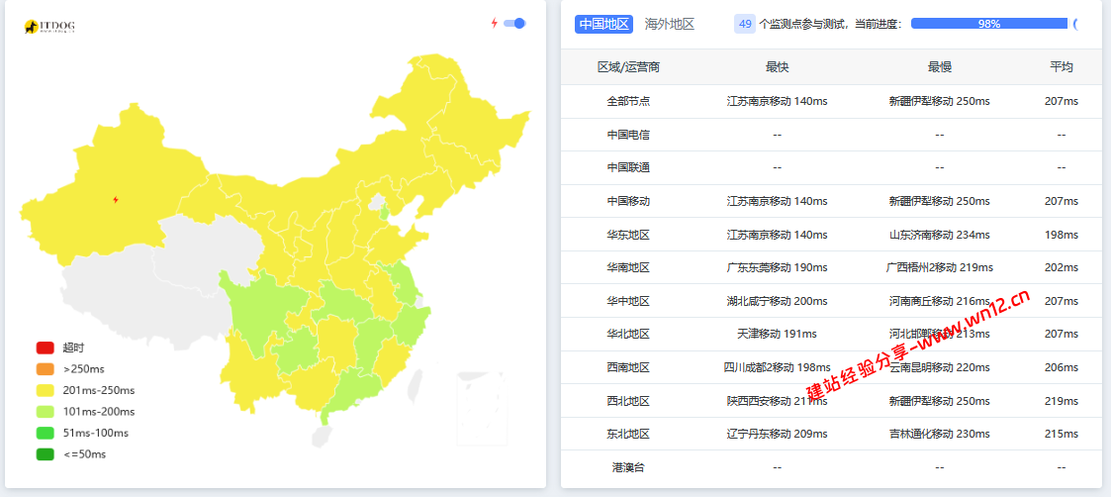This screenshot has height=497, width=1111.
Task: Select the 华北地区 row label
Action: (628, 334)
